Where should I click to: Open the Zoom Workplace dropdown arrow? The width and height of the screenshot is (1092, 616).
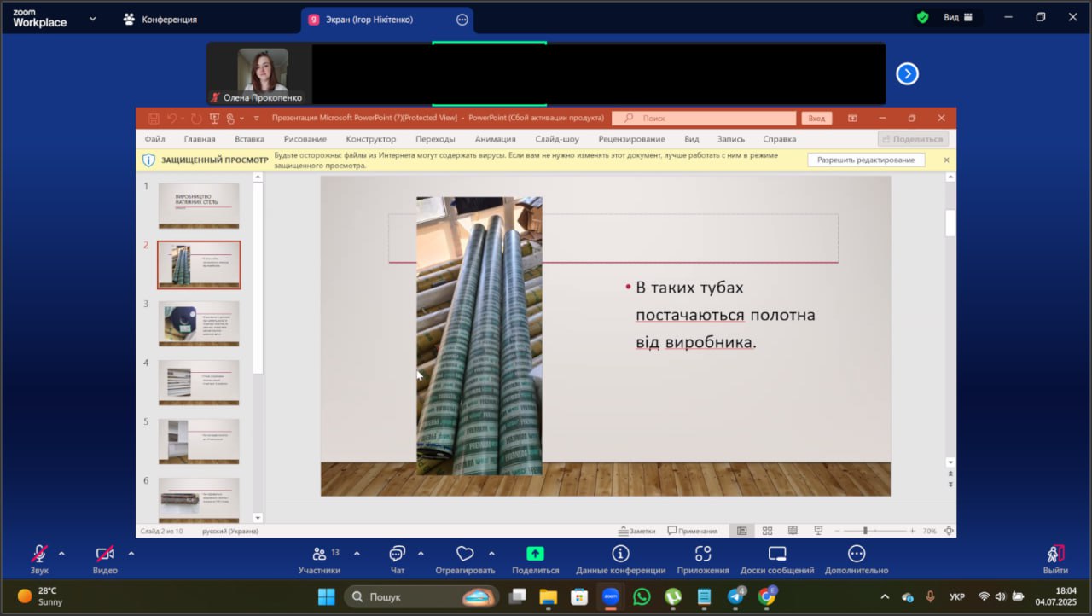click(92, 19)
